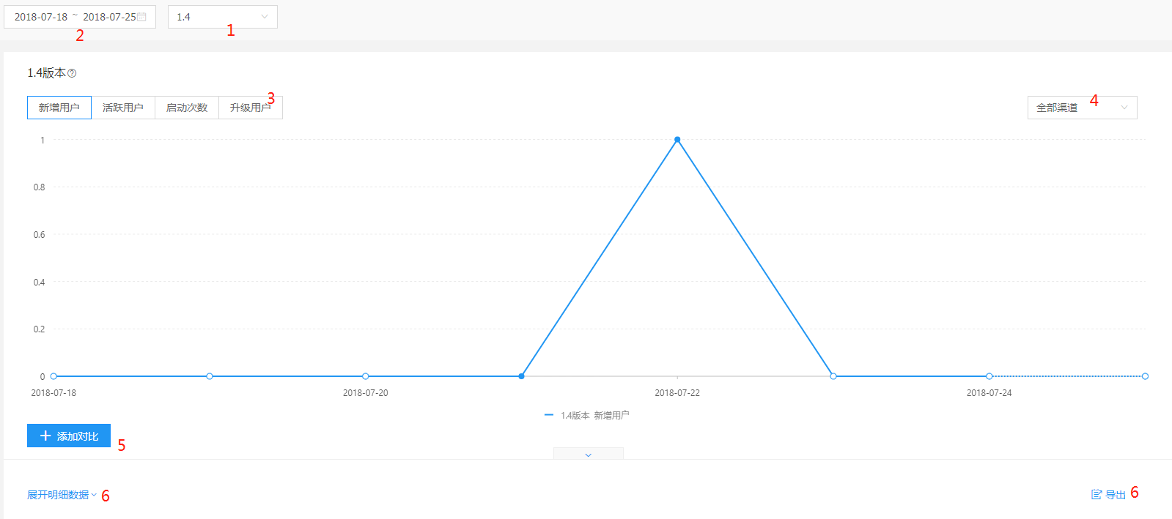Click the calendar icon in date field
The height and width of the screenshot is (519, 1172).
click(x=142, y=17)
